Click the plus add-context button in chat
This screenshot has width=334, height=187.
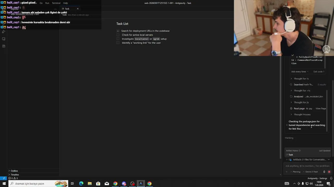coord(287,172)
